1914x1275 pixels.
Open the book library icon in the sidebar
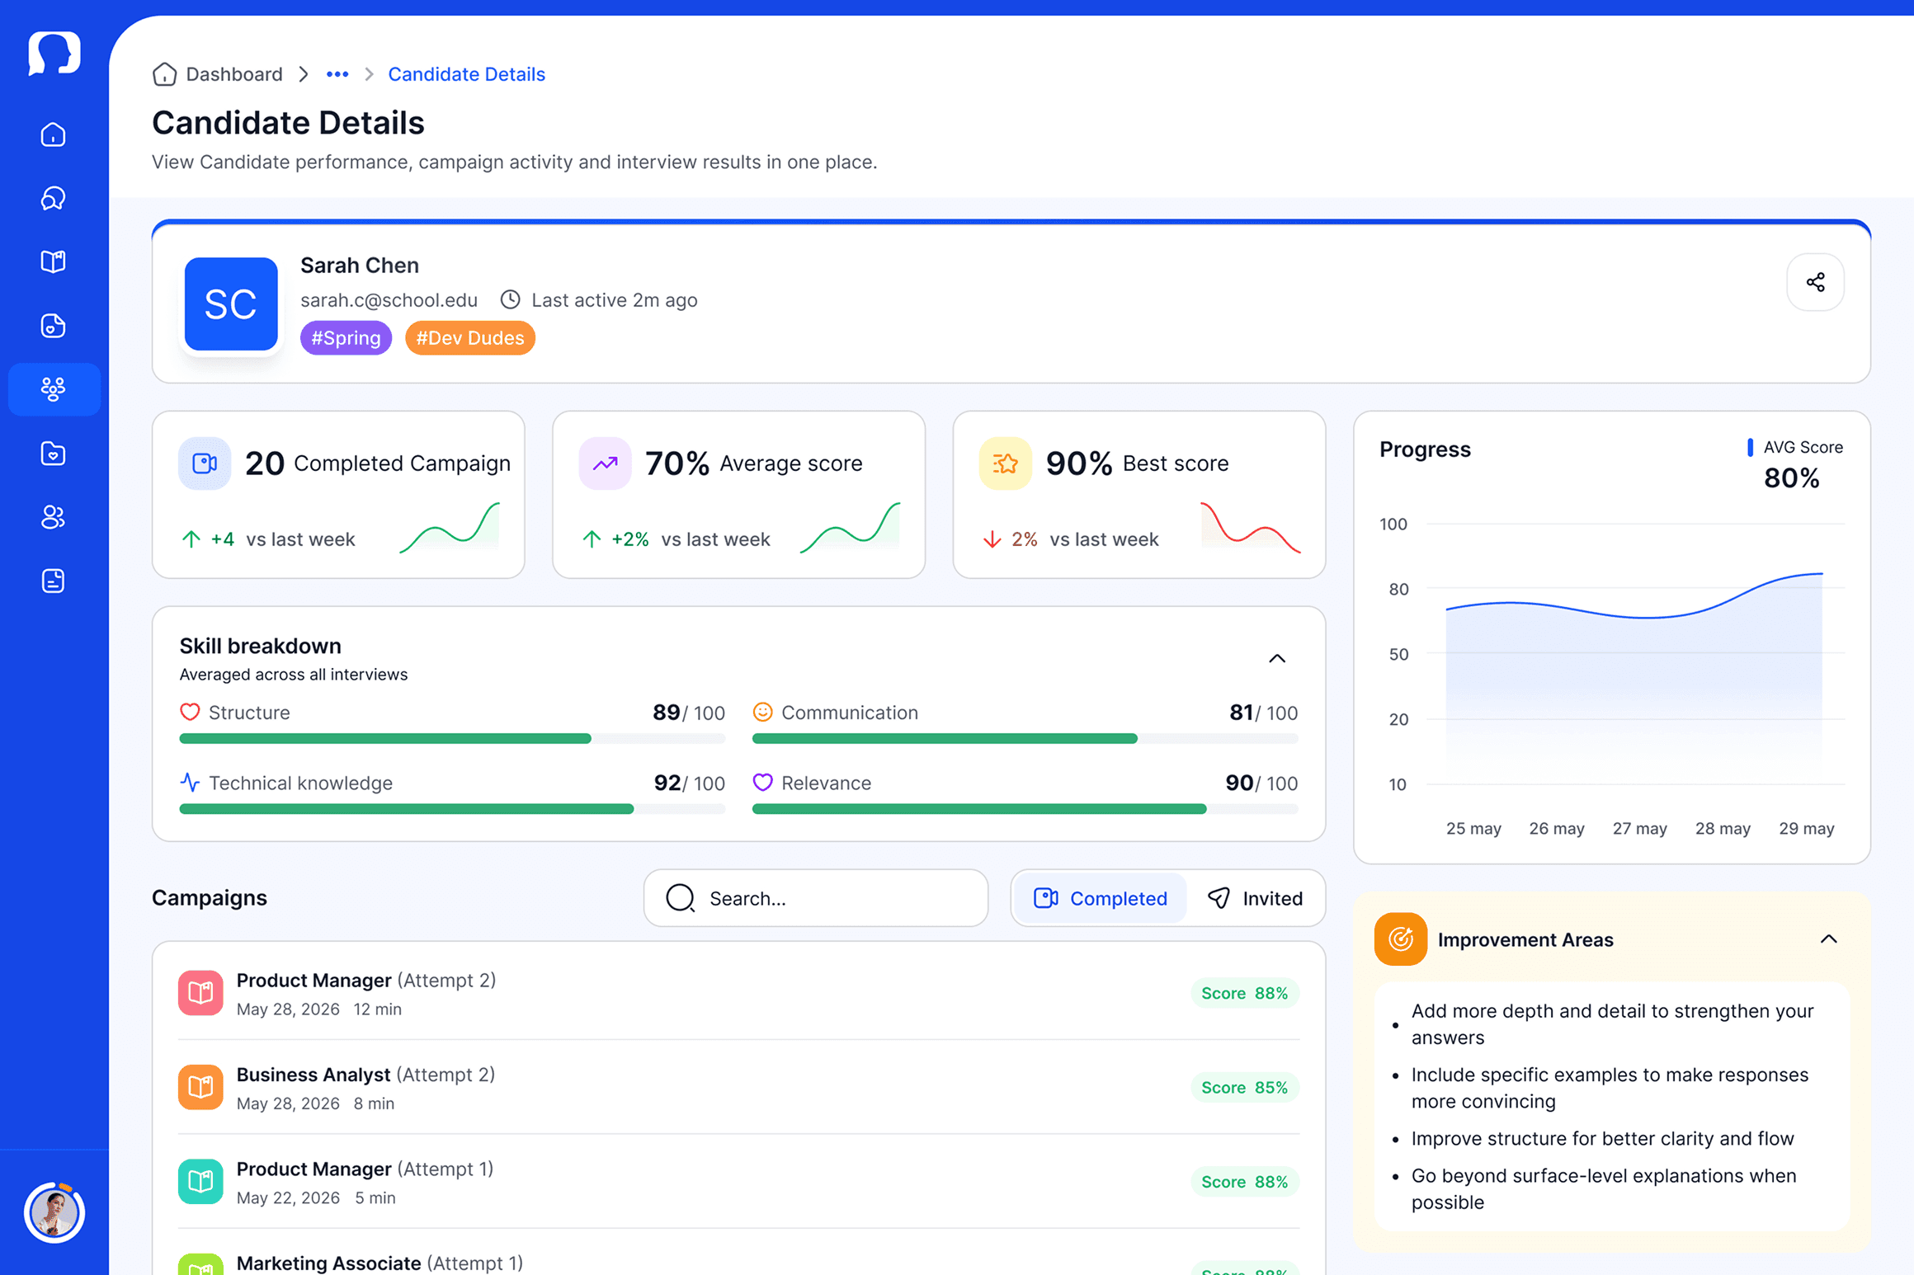pyautogui.click(x=54, y=261)
